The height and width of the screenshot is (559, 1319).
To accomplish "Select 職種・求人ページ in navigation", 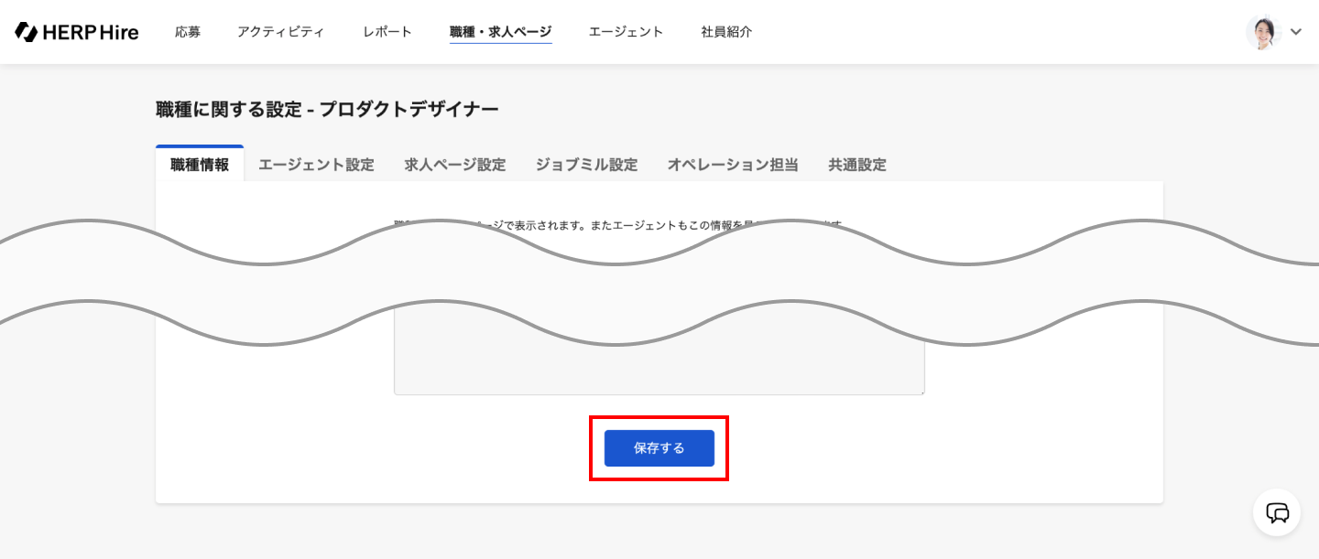I will (x=500, y=32).
